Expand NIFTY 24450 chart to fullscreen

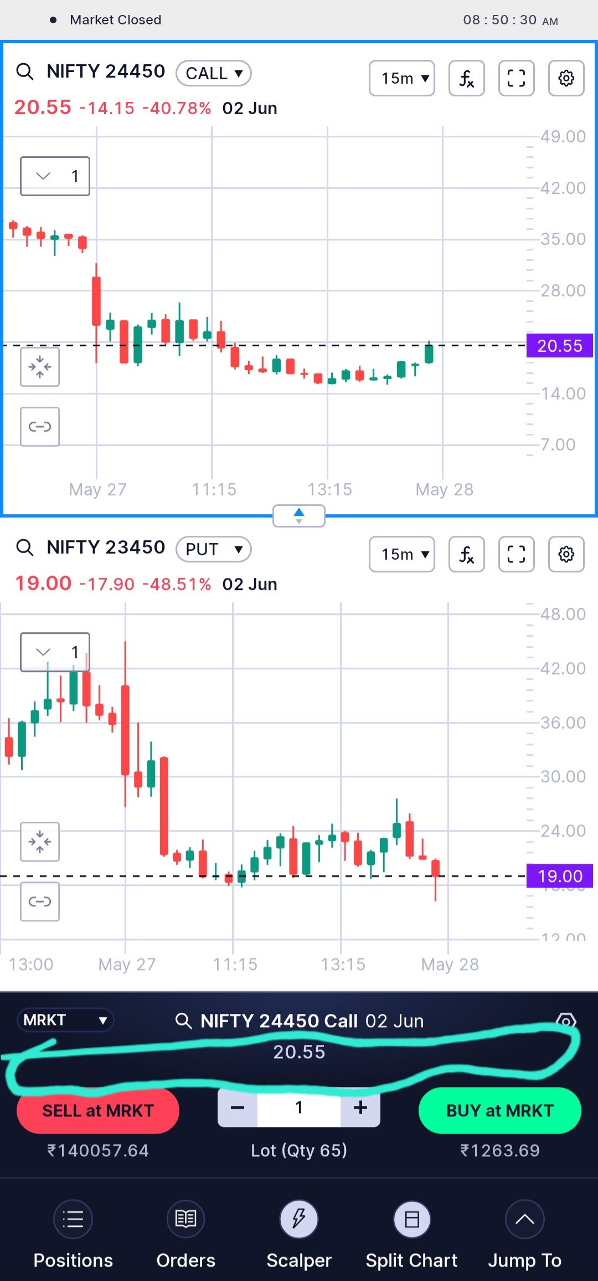516,78
